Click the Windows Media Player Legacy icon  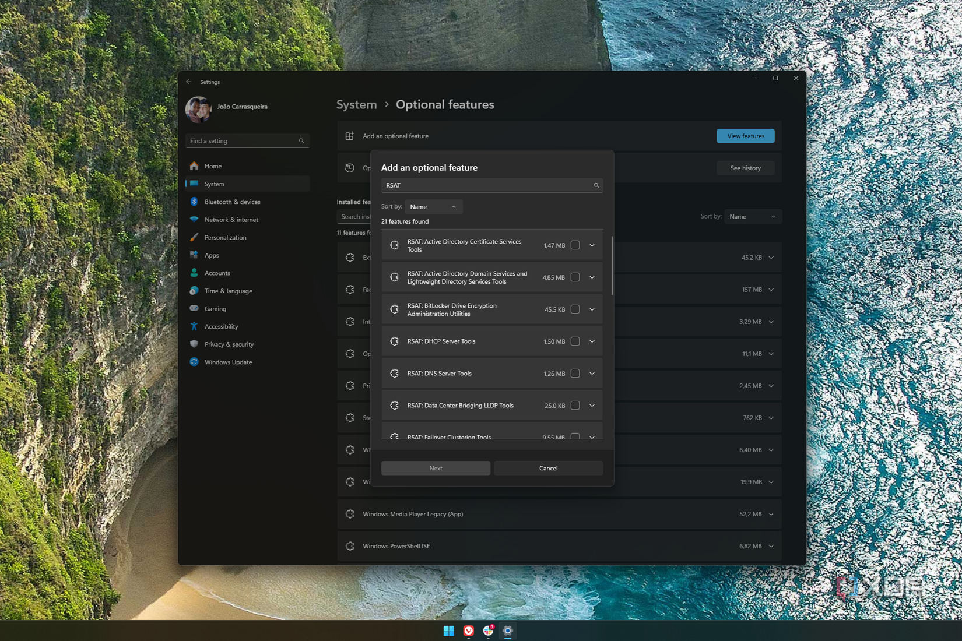click(x=350, y=514)
